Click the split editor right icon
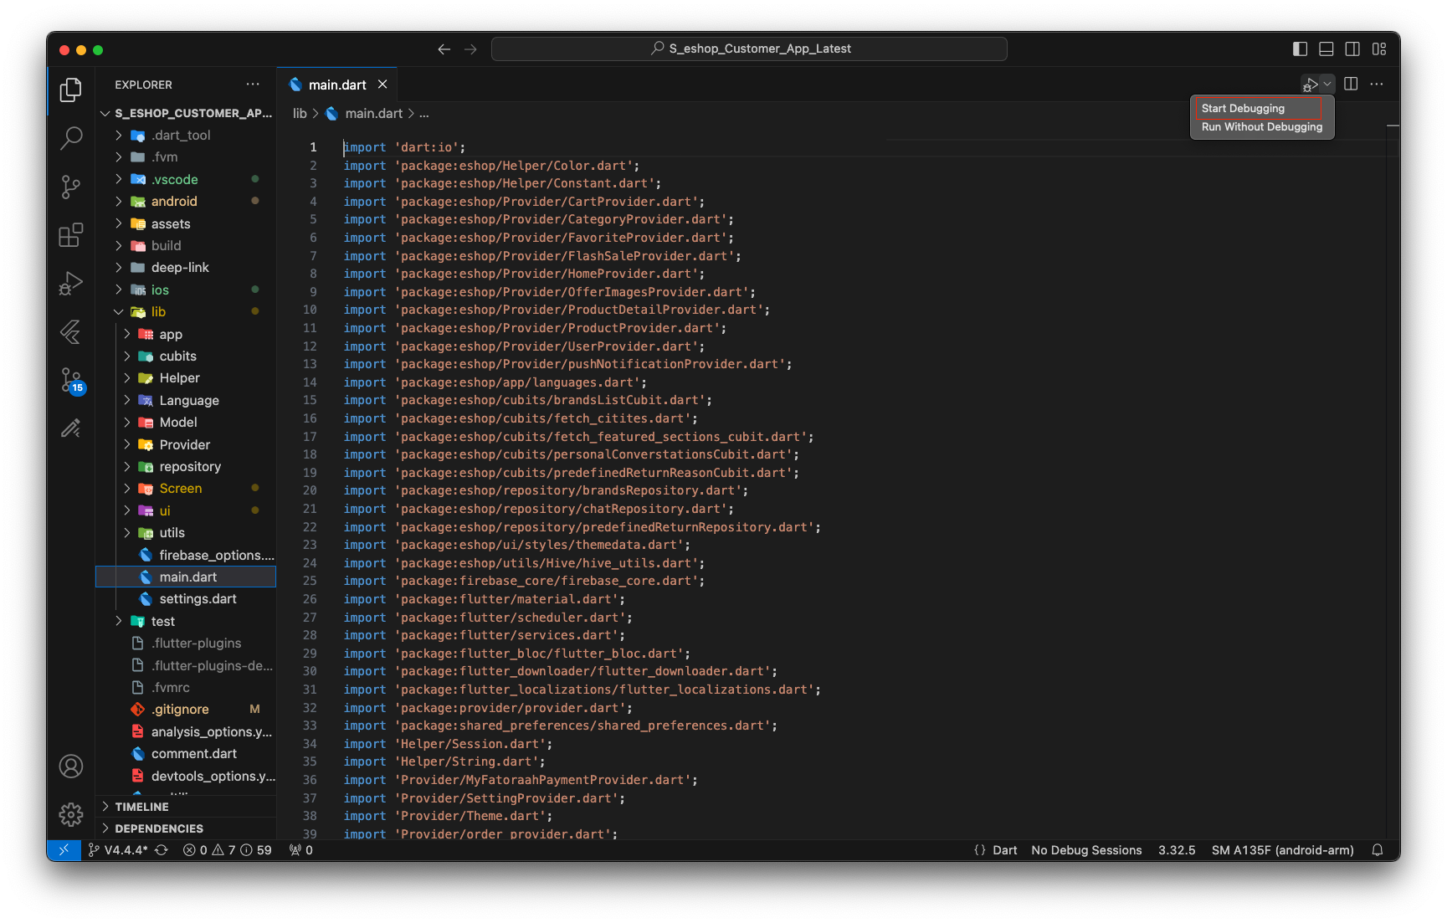Viewport: 1447px width, 923px height. [x=1351, y=84]
